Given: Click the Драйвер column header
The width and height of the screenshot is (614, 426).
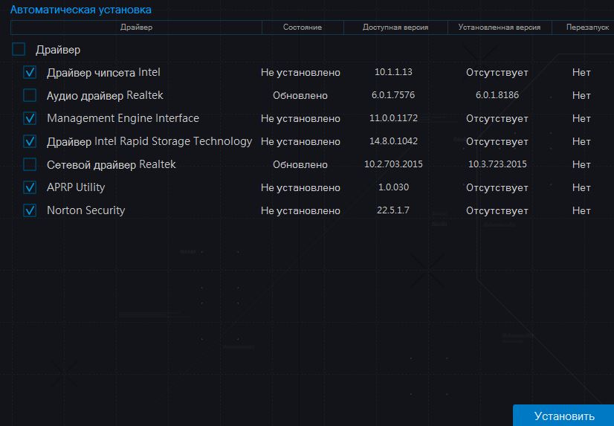Looking at the screenshot, I should [x=136, y=28].
